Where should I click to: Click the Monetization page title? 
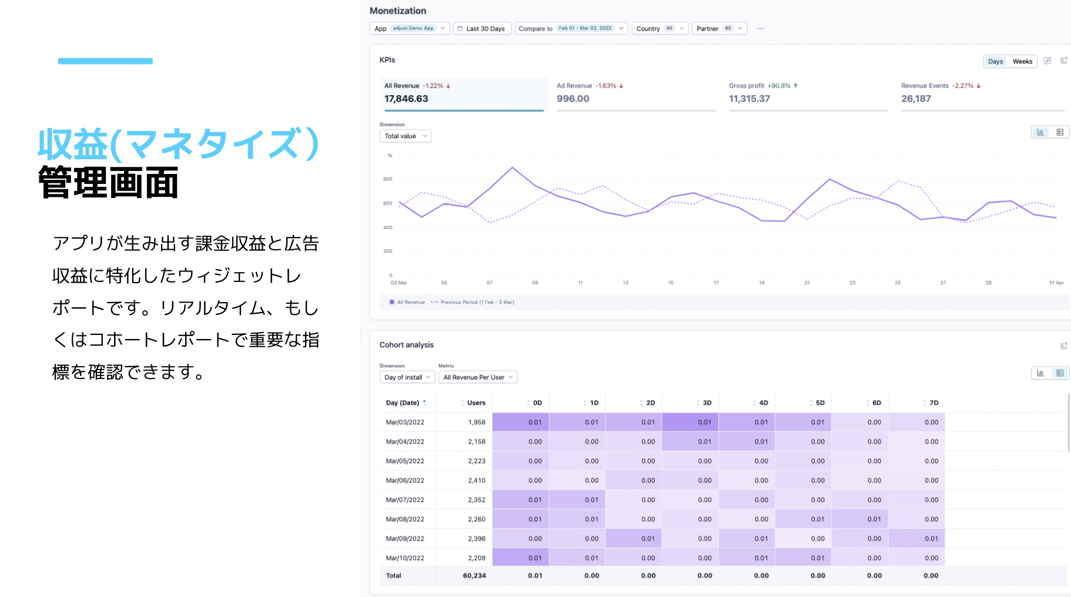(x=398, y=11)
